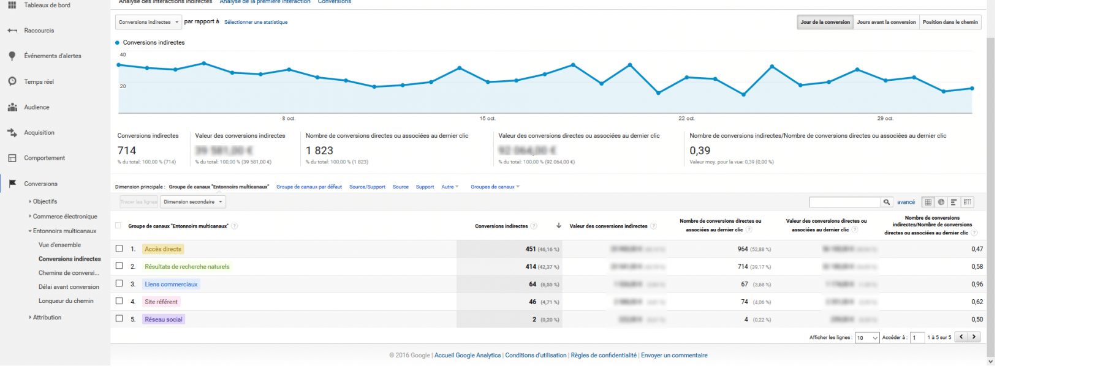
Task: Open Vue d'ensemble in sidebar
Action: pos(59,245)
